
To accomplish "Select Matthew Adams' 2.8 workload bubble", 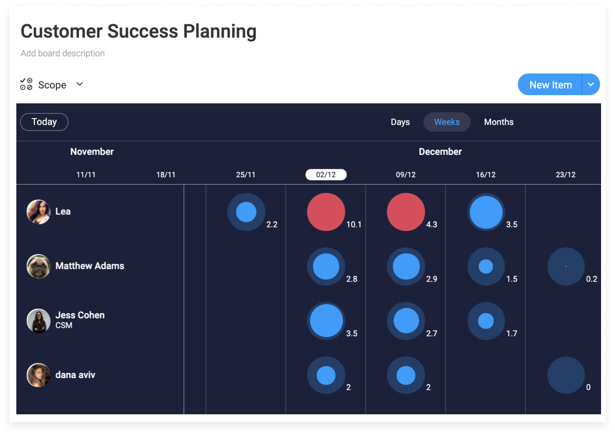I will pyautogui.click(x=325, y=266).
